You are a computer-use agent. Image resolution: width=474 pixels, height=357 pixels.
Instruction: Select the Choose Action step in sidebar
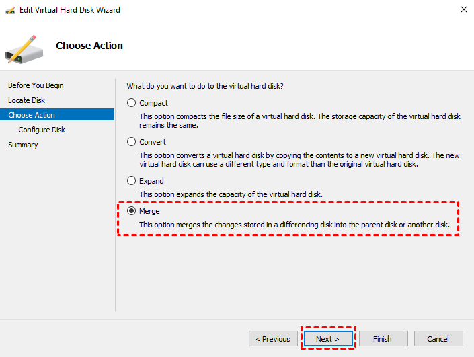pos(32,115)
